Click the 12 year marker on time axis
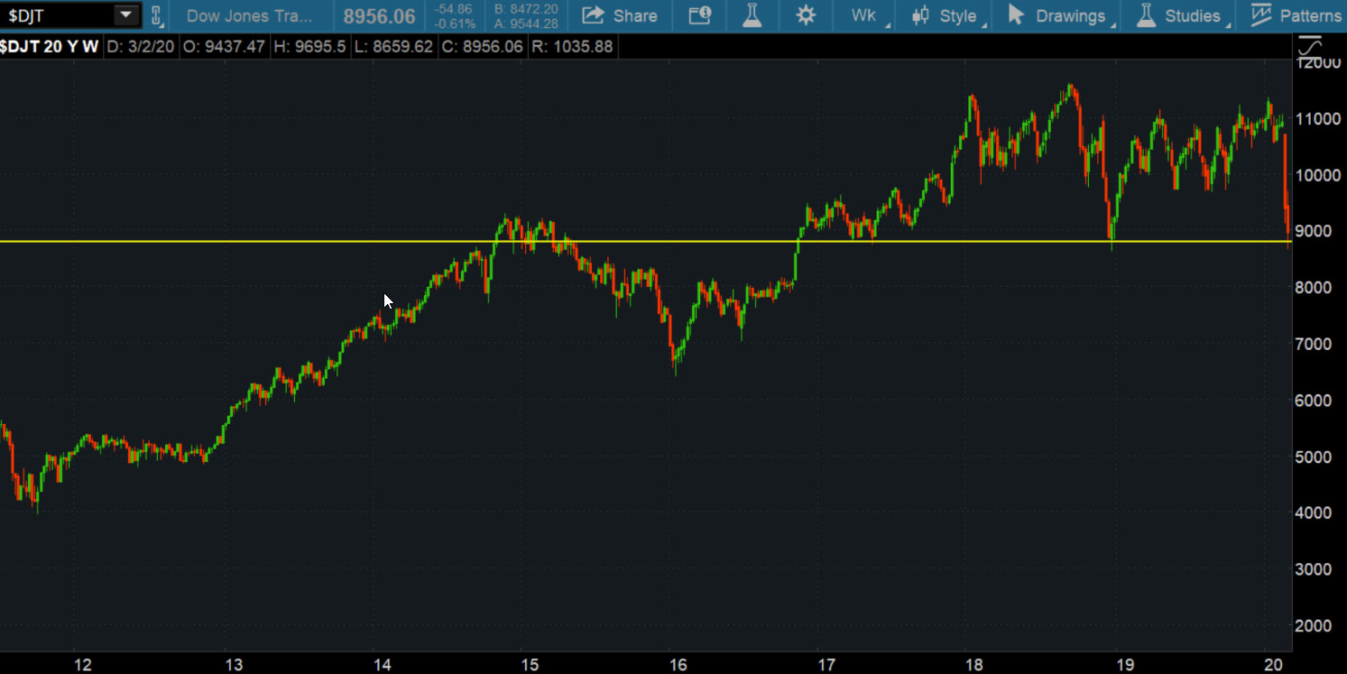1347x674 pixels. (84, 666)
